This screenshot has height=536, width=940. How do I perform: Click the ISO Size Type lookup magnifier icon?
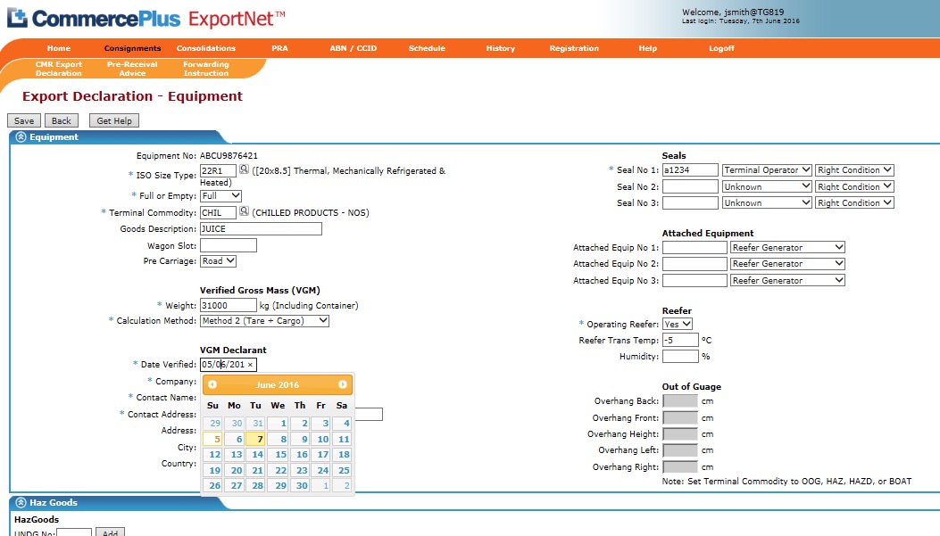pos(244,169)
